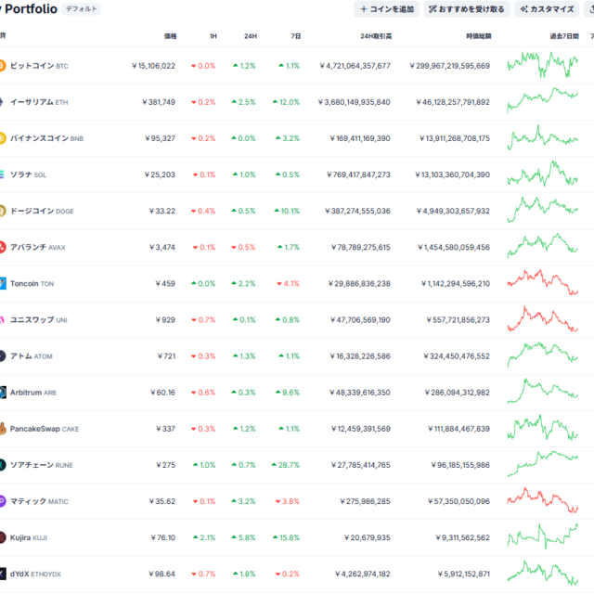594x594 pixels.
Task: Click the Ethereum coin icon
Action: [2, 102]
